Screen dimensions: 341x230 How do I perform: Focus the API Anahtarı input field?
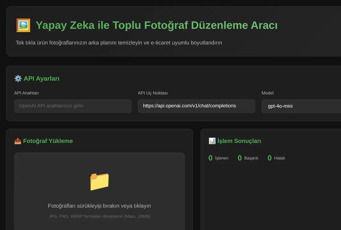(x=73, y=106)
